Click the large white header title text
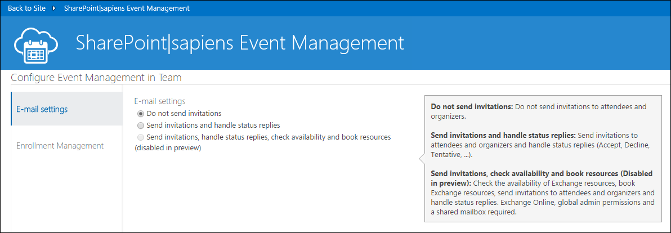Screen dimensions: 671x233 240,43
